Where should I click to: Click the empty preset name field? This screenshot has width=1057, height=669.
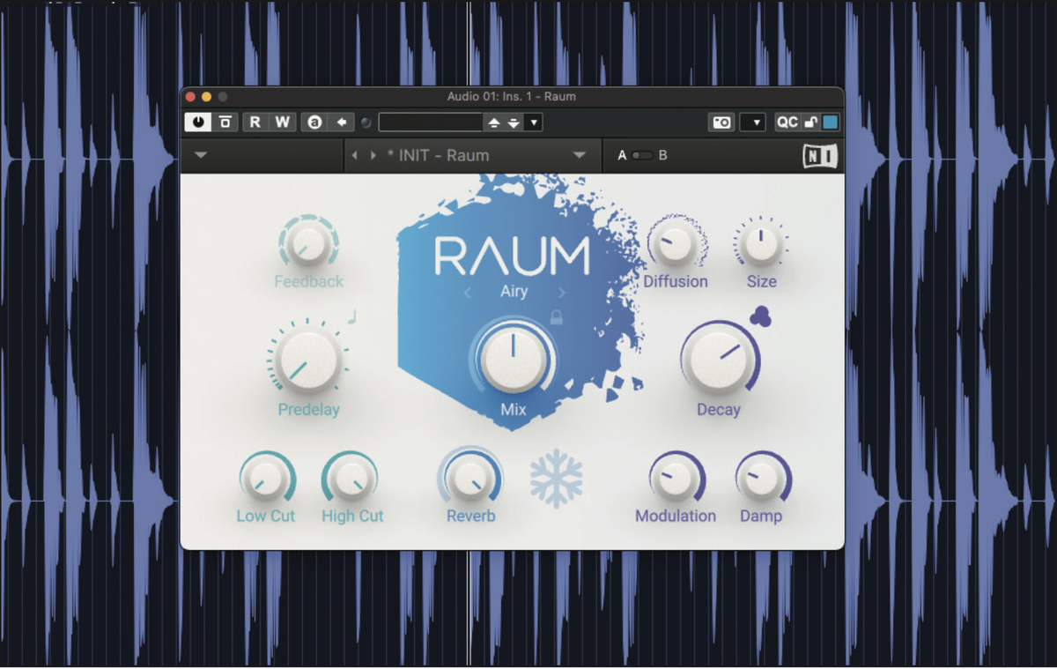432,123
